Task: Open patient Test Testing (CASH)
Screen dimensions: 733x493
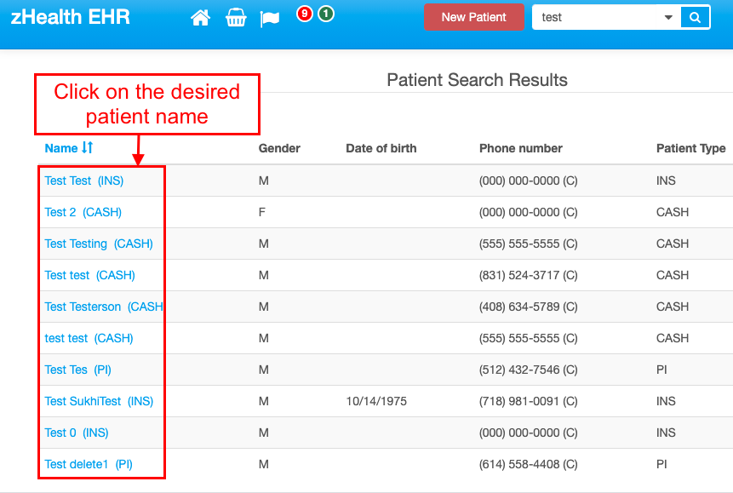Action: pyautogui.click(x=99, y=244)
